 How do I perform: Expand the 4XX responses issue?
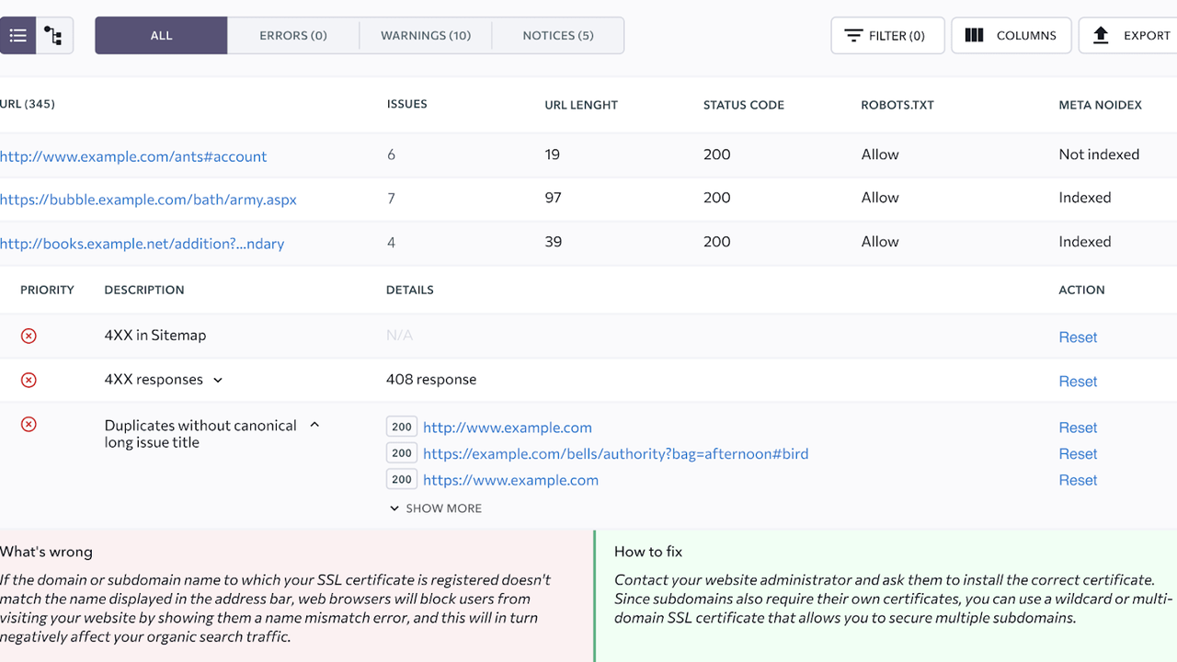(x=218, y=381)
